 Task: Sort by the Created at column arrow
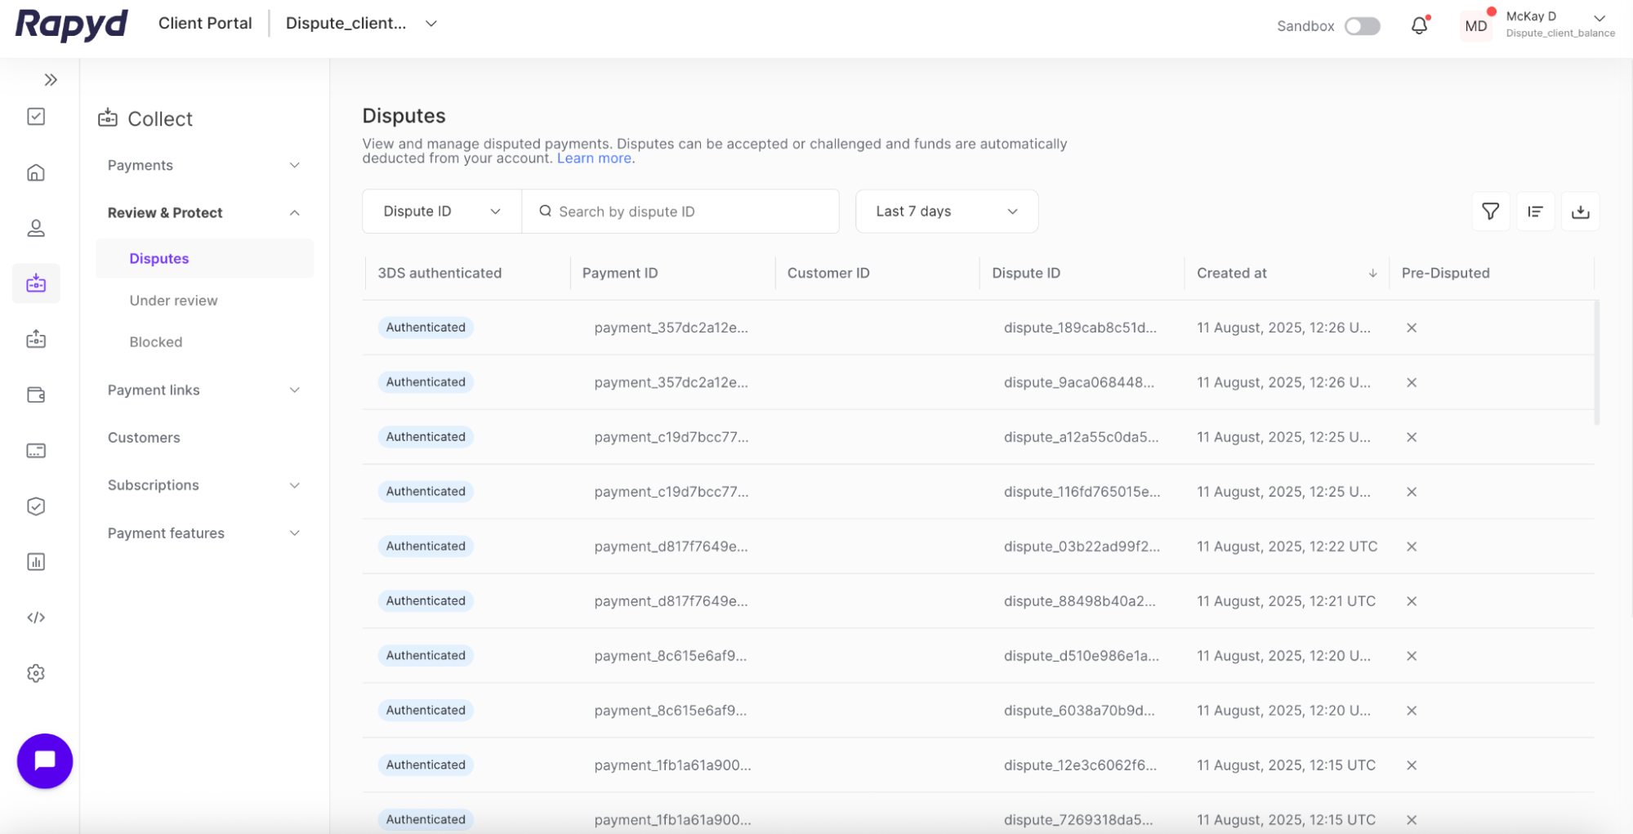point(1372,274)
